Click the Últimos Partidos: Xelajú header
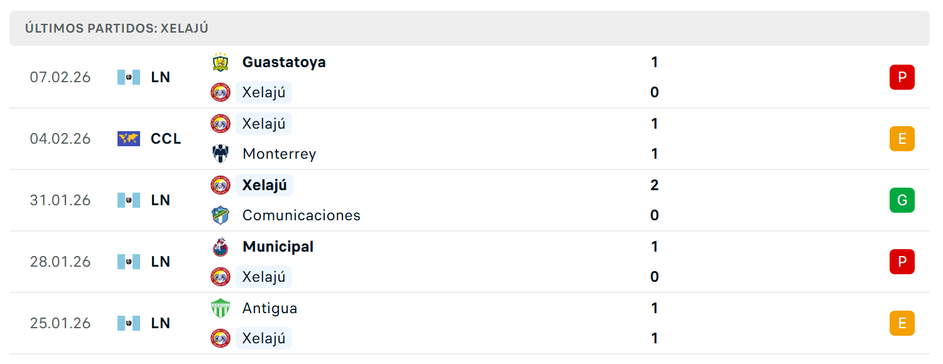 coord(117,28)
